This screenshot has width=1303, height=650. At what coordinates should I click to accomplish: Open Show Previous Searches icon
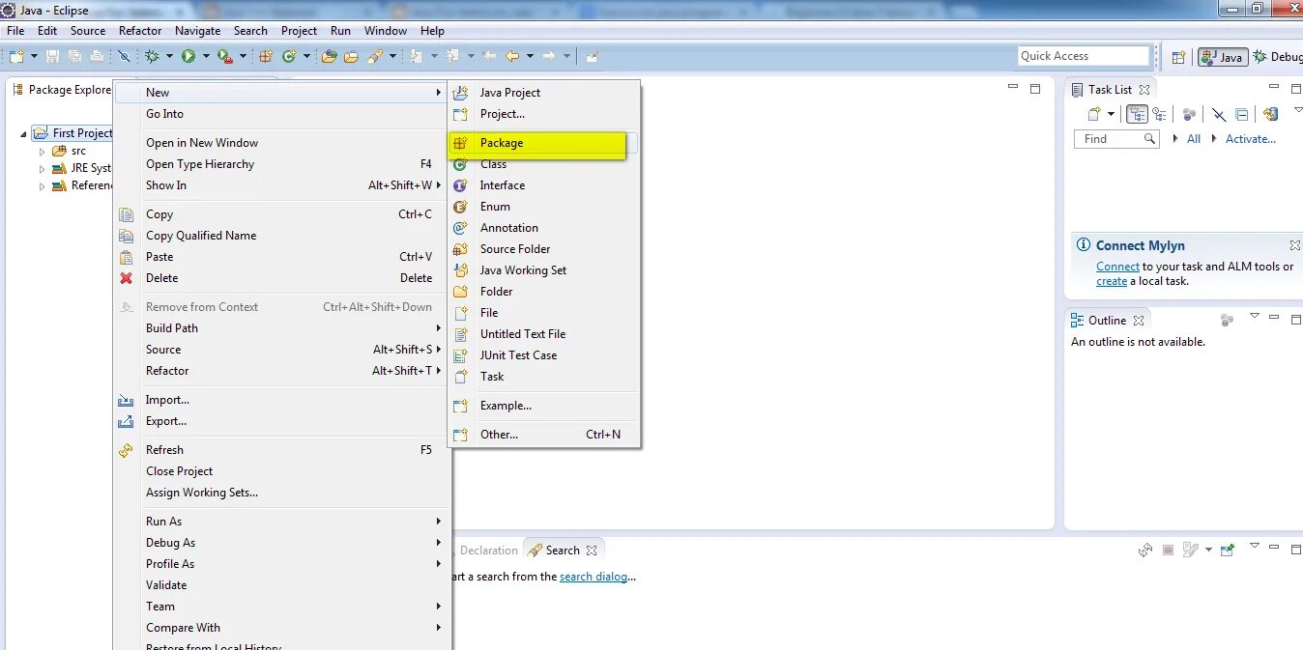1191,550
